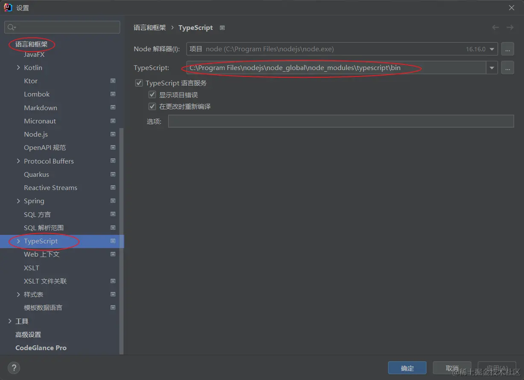The width and height of the screenshot is (524, 380).
Task: Select SQL 方言 in the settings tree
Action: (x=37, y=214)
